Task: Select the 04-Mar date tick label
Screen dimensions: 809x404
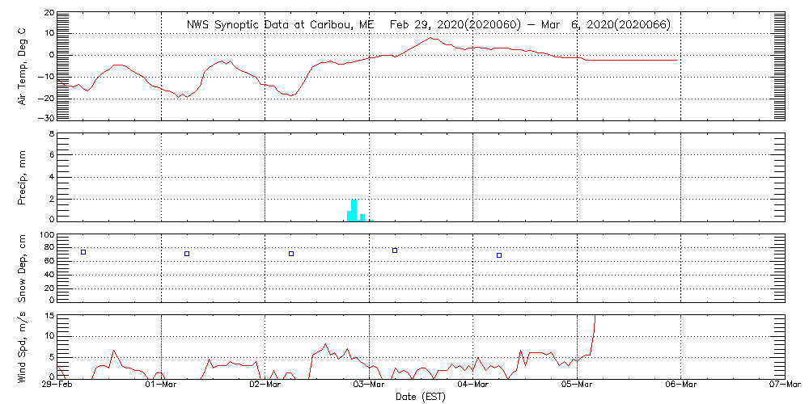Action: point(473,386)
